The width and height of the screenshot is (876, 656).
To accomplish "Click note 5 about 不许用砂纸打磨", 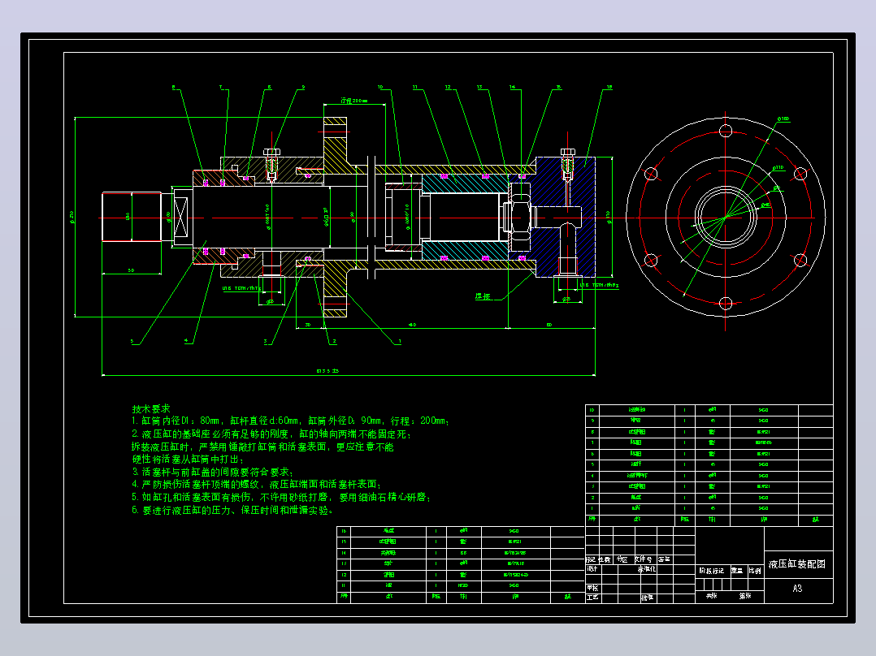I will [281, 497].
